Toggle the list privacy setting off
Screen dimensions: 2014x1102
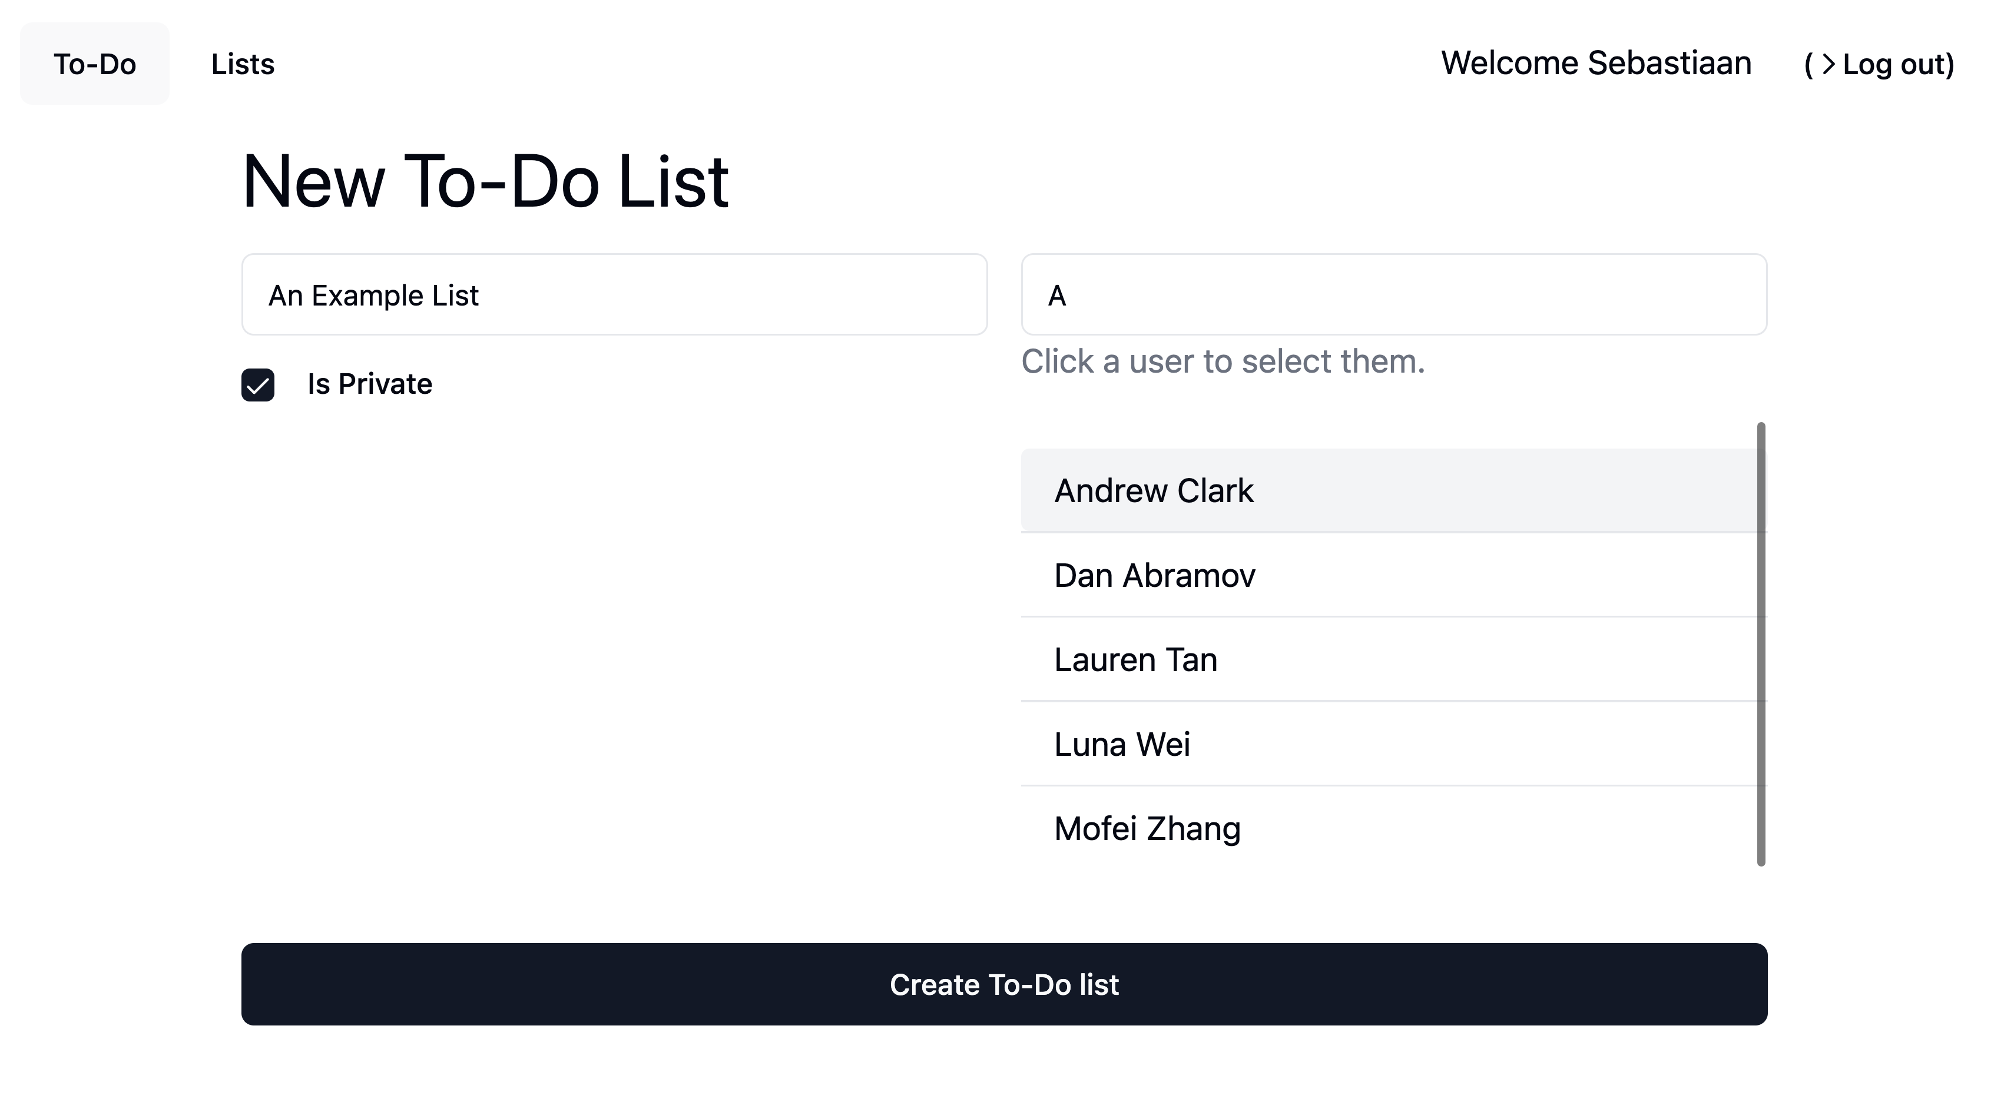coord(257,384)
